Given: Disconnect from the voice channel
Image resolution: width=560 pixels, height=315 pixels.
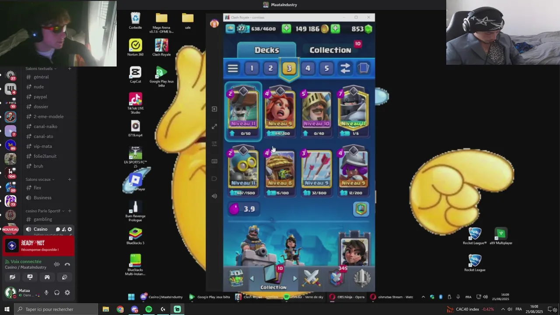Looking at the screenshot, I should (x=67, y=264).
